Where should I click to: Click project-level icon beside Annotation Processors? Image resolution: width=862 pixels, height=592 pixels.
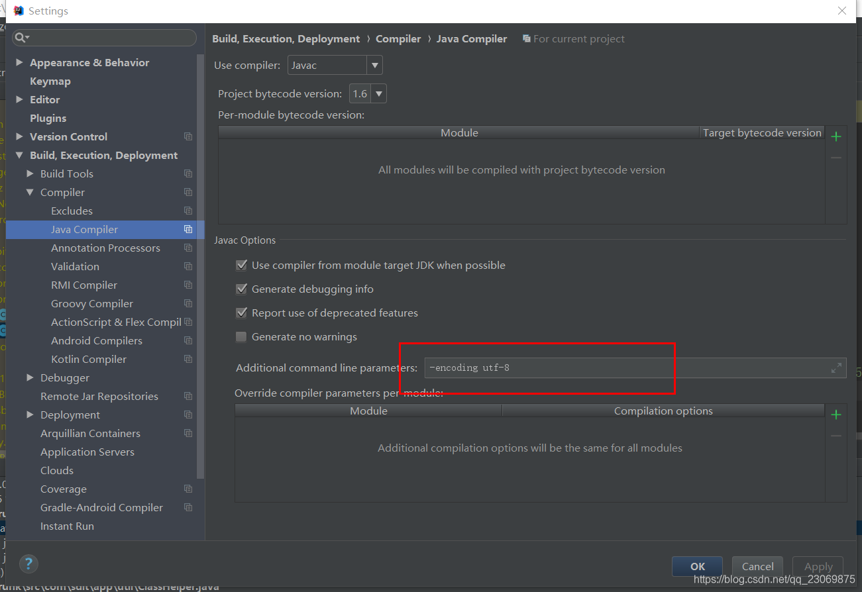tap(188, 248)
